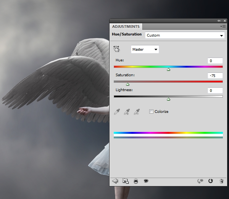Viewport: 229px width, 199px height.
Task: Switch panel to expanded view icon
Action: coord(126,181)
